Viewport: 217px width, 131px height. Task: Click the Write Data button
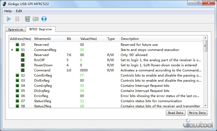pyautogui.click(x=198, y=113)
